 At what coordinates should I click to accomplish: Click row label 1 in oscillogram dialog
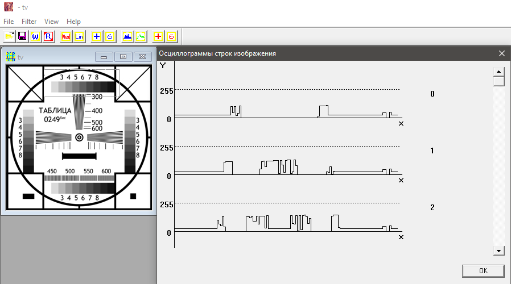pyautogui.click(x=432, y=151)
